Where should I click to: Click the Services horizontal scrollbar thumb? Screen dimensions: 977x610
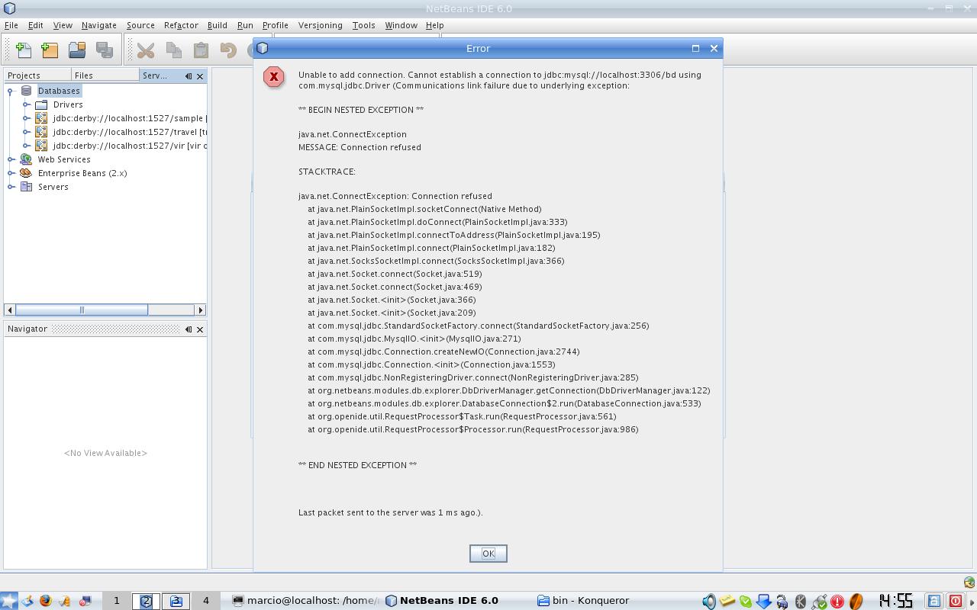click(82, 310)
